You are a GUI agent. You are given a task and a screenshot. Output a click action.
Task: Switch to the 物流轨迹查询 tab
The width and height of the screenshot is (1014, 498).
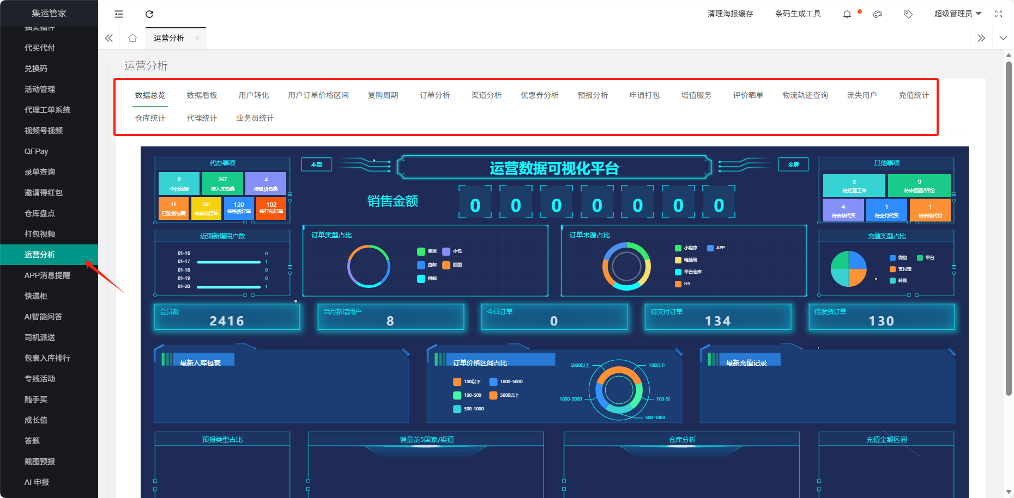[x=805, y=95]
